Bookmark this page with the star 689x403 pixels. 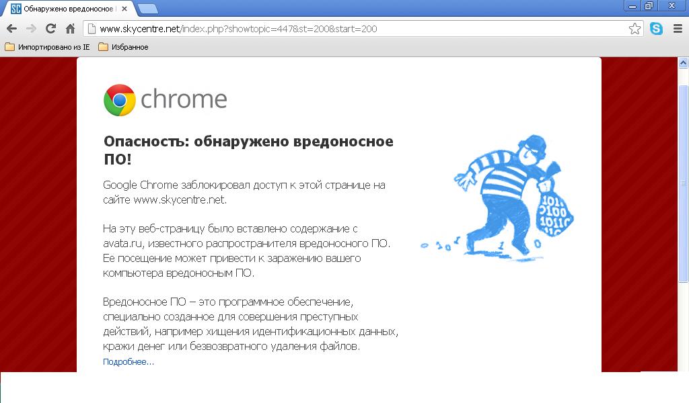(634, 29)
